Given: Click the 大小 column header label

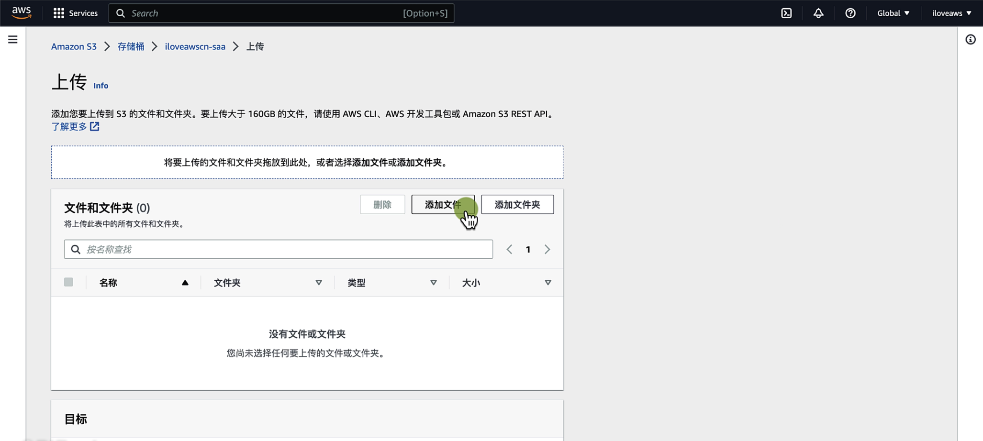Looking at the screenshot, I should (471, 283).
